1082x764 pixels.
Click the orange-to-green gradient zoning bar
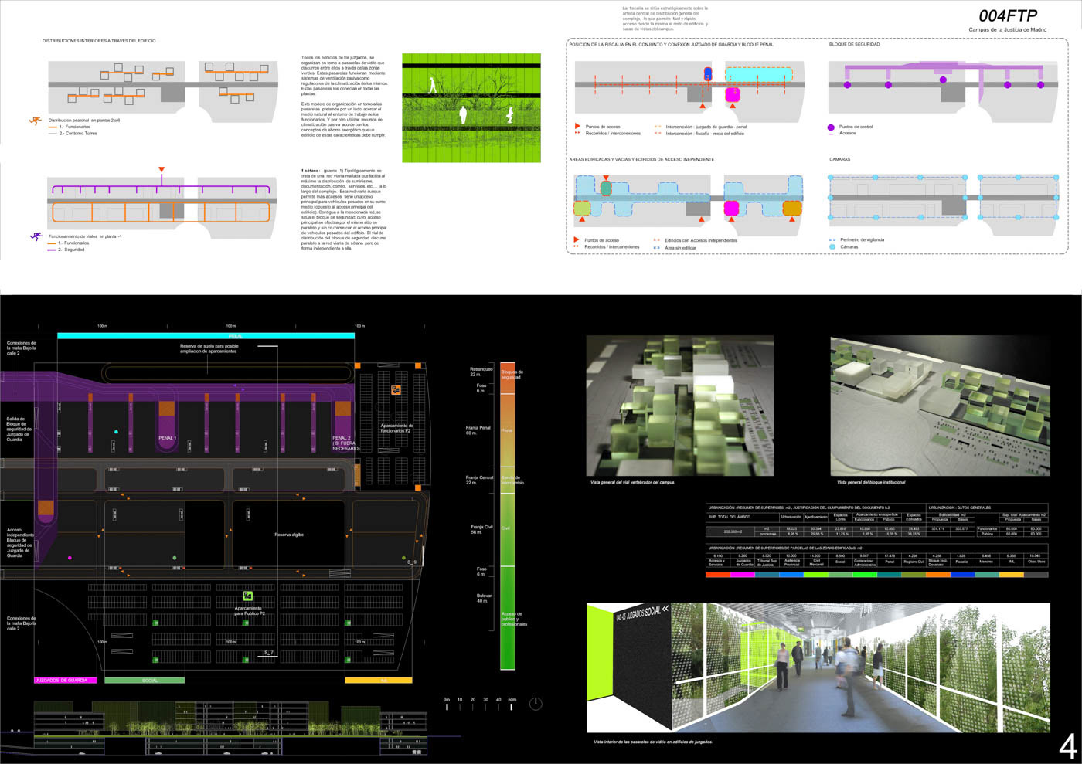pos(507,516)
